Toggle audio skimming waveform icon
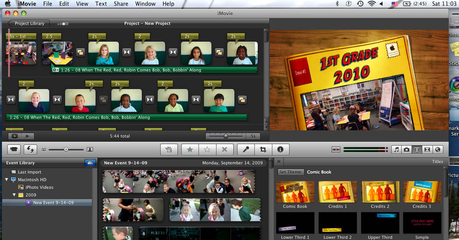 [336, 149]
